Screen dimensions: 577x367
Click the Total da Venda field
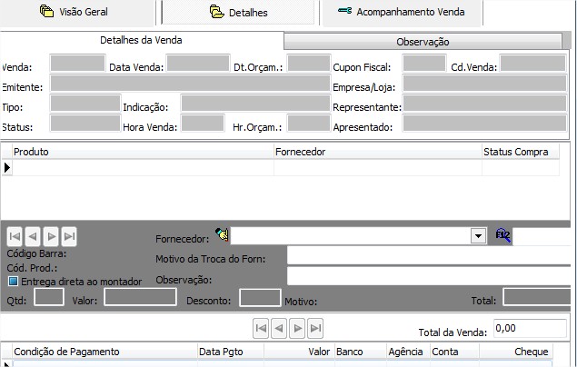pyautogui.click(x=529, y=328)
